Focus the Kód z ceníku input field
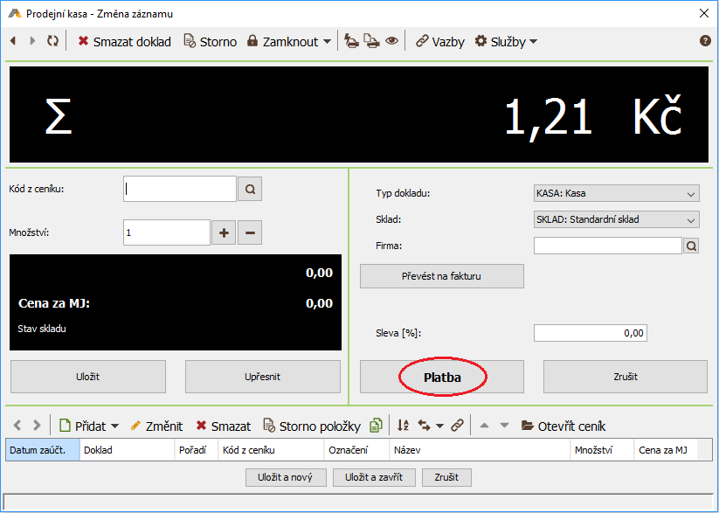The image size is (719, 513). coord(180,189)
